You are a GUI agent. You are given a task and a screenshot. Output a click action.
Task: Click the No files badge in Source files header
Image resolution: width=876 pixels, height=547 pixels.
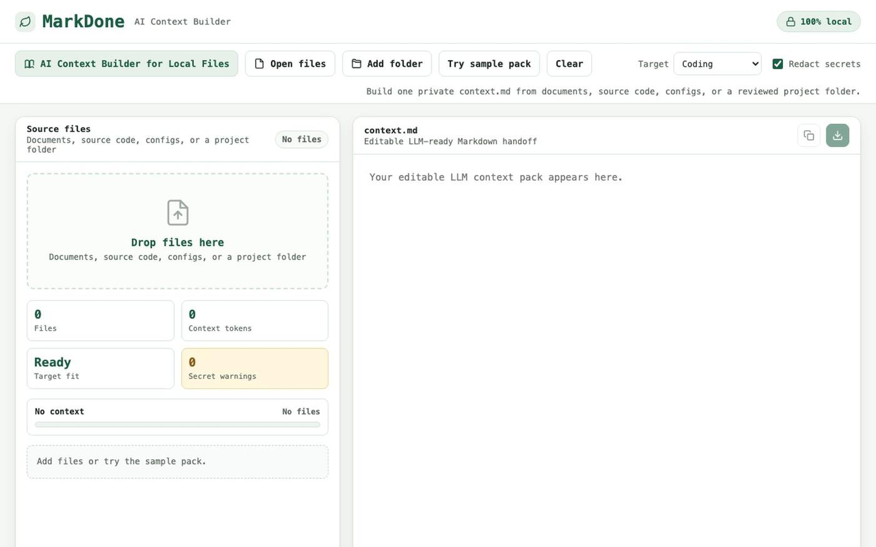pos(302,139)
